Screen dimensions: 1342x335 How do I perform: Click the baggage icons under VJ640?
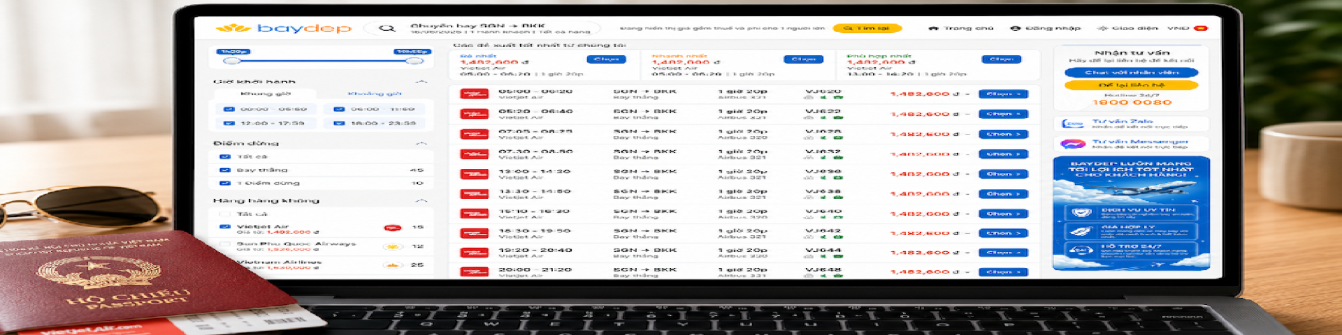(x=823, y=218)
